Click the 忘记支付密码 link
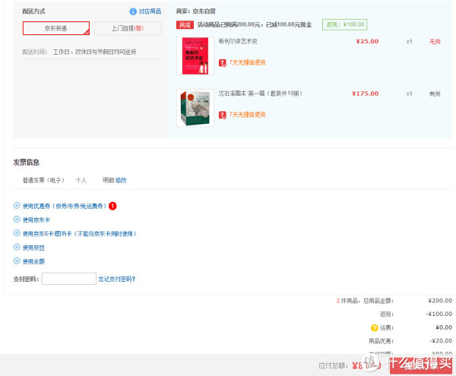Viewport: 456px width, 376px height. tap(117, 280)
